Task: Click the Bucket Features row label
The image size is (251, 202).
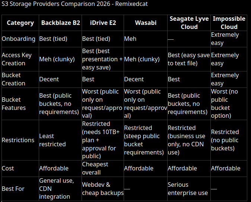Action: (14, 104)
